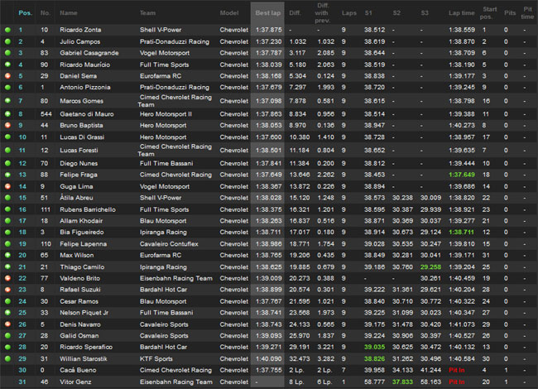Click the status indicator for Lucas Di Grassi
The width and height of the screenshot is (538, 389).
[7, 137]
